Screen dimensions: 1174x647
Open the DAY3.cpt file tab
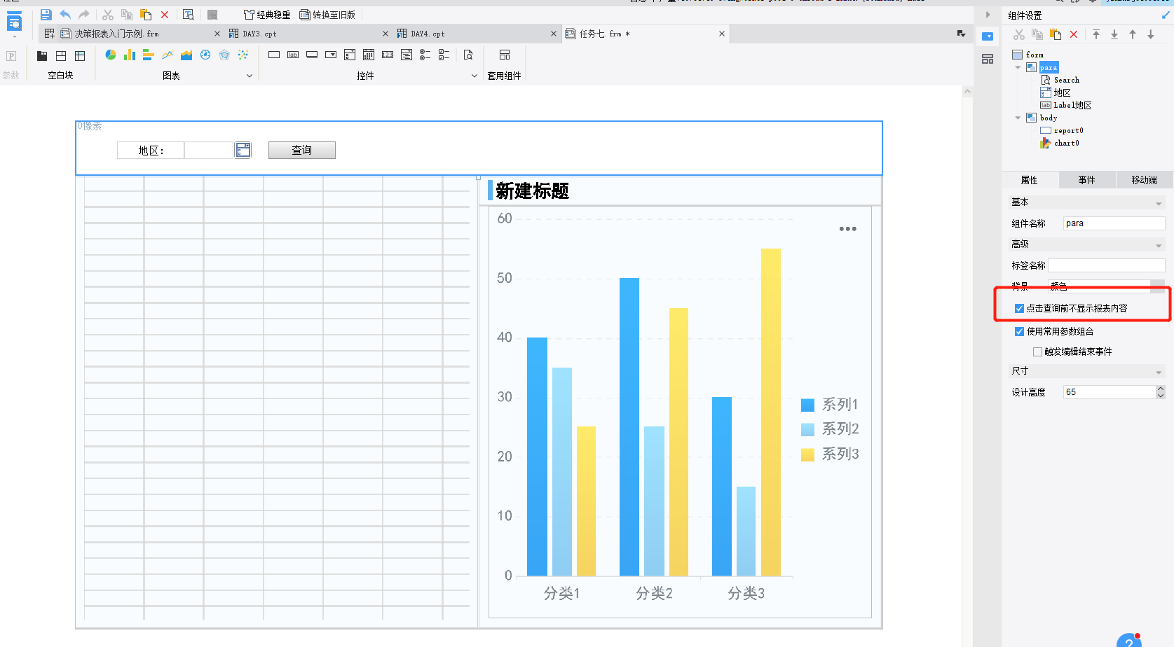point(259,34)
